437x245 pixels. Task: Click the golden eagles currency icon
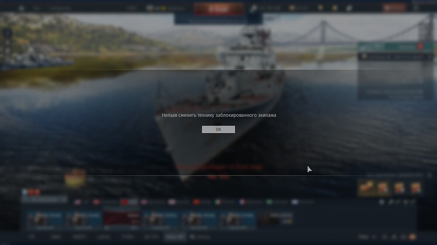pyautogui.click(x=292, y=8)
